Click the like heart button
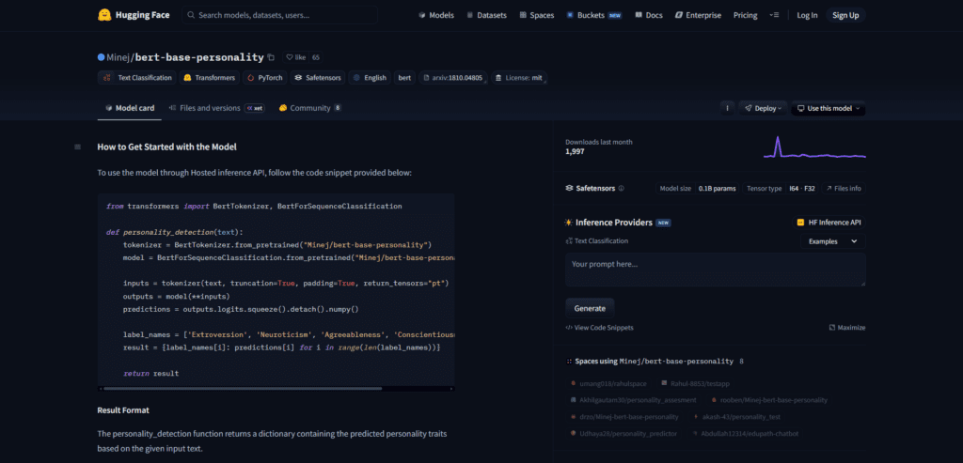The image size is (963, 463). click(x=296, y=57)
